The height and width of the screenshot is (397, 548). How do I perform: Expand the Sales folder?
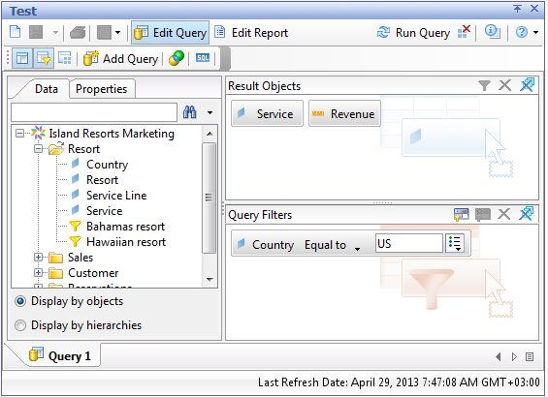pos(39,258)
